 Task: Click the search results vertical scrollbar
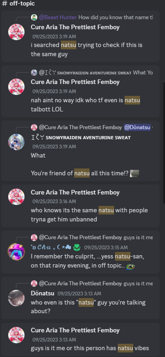point(164,143)
